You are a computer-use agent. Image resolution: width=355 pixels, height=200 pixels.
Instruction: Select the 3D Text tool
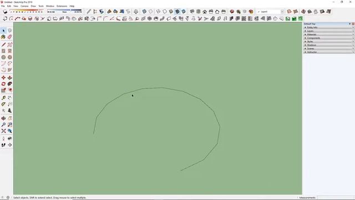[x=10, y=111]
